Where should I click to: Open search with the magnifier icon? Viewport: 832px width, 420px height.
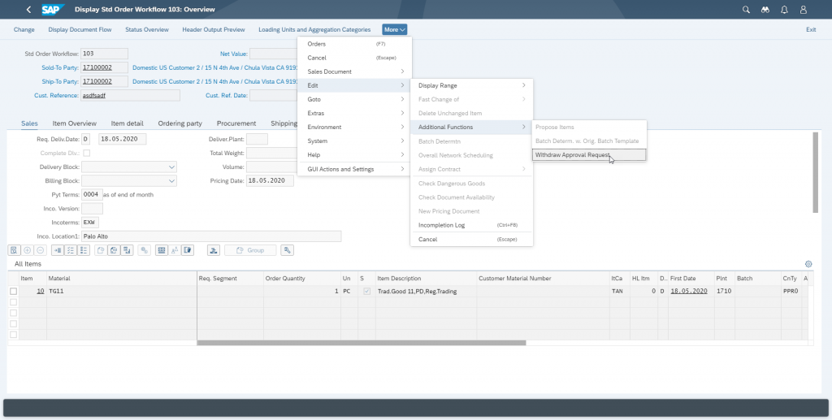click(x=746, y=10)
